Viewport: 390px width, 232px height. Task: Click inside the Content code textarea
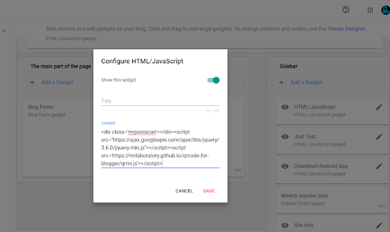coord(160,148)
